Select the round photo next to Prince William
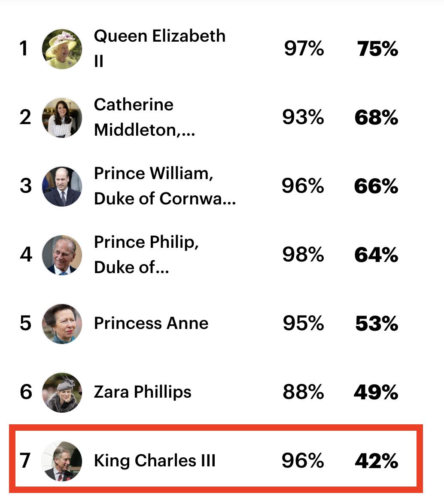The image size is (444, 499). (62, 186)
